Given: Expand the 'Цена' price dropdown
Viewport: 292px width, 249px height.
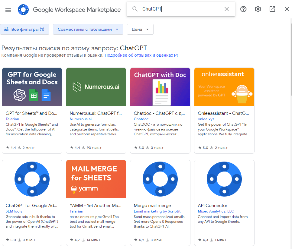Looking at the screenshot, I should (140, 29).
